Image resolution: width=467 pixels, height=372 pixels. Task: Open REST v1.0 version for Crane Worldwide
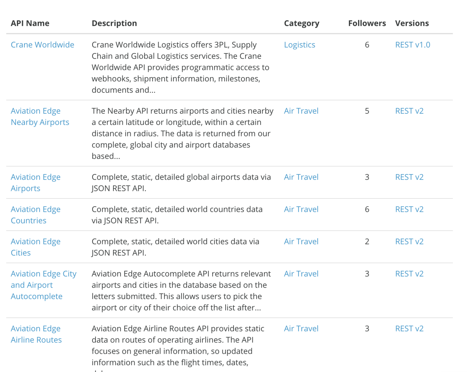[412, 45]
